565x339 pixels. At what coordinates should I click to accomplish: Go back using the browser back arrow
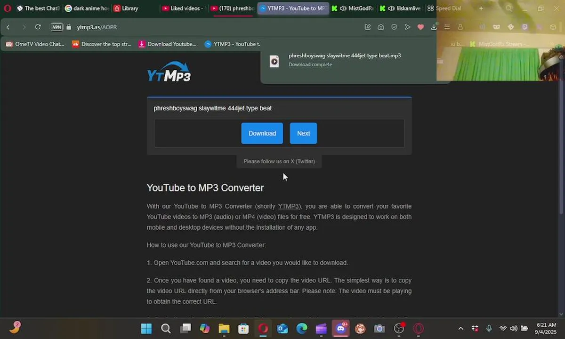pyautogui.click(x=8, y=27)
